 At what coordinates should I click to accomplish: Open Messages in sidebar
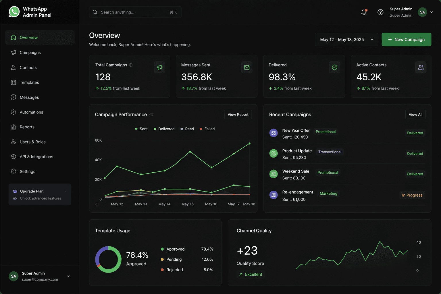click(x=40, y=97)
